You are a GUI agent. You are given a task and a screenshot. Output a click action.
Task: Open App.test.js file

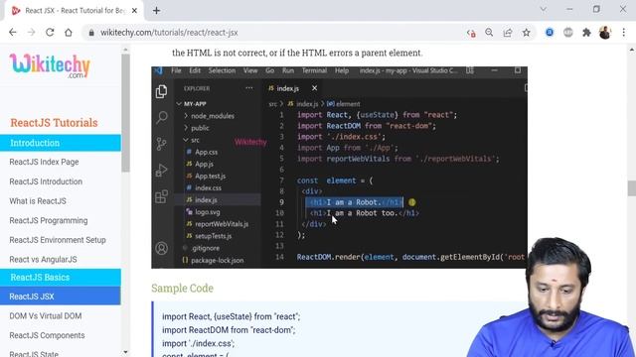(206, 177)
